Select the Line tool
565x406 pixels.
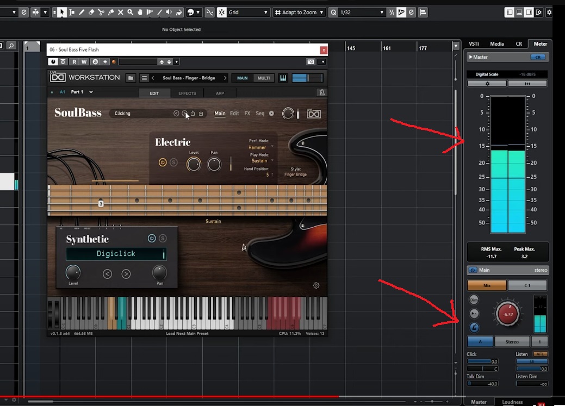[x=159, y=13]
